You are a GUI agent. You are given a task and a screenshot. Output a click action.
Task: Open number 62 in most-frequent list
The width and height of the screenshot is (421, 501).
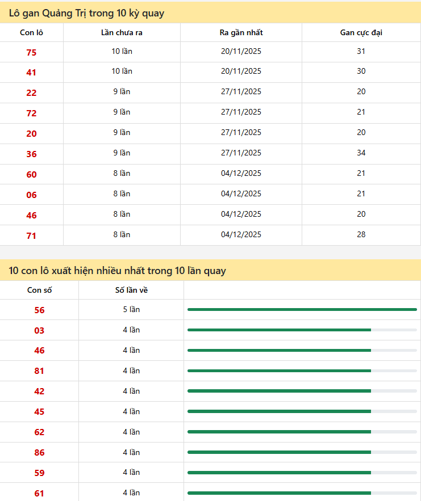click(x=39, y=432)
